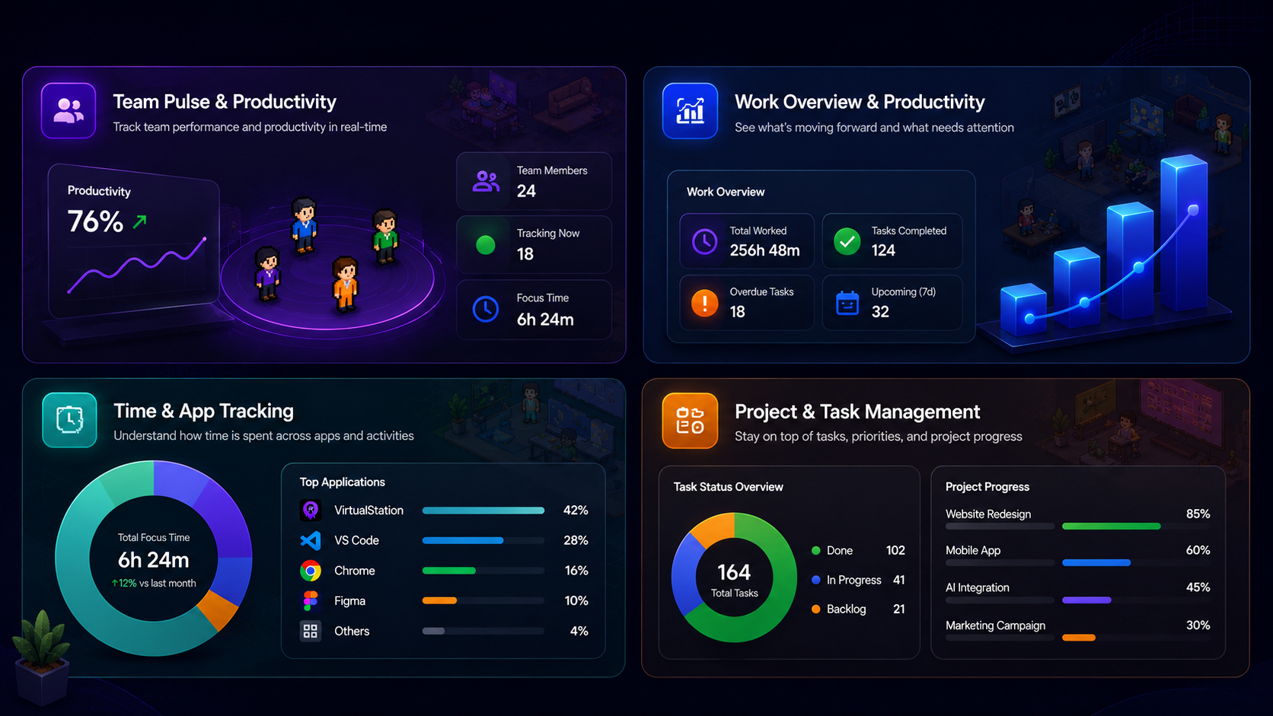Click the Marketing Campaign 30% value
The image size is (1273, 716).
(x=1198, y=625)
